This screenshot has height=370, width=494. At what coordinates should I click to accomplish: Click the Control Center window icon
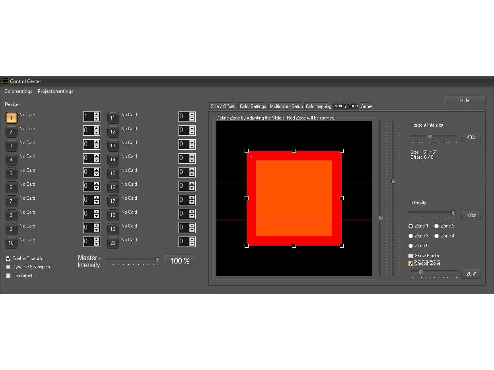tap(5, 81)
